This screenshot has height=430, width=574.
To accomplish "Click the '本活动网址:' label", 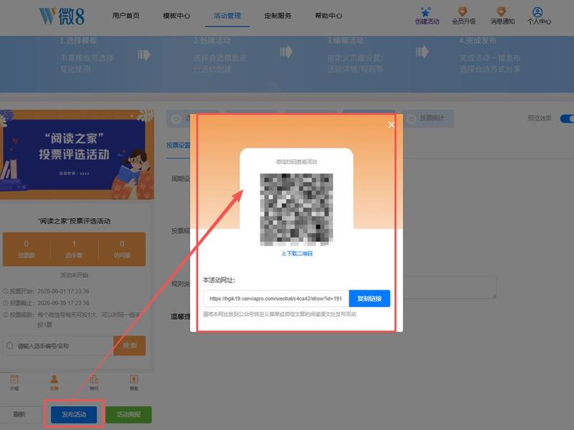I will [x=219, y=280].
